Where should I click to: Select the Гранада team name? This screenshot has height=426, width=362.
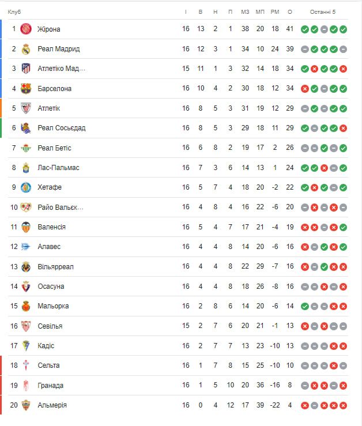click(x=51, y=386)
